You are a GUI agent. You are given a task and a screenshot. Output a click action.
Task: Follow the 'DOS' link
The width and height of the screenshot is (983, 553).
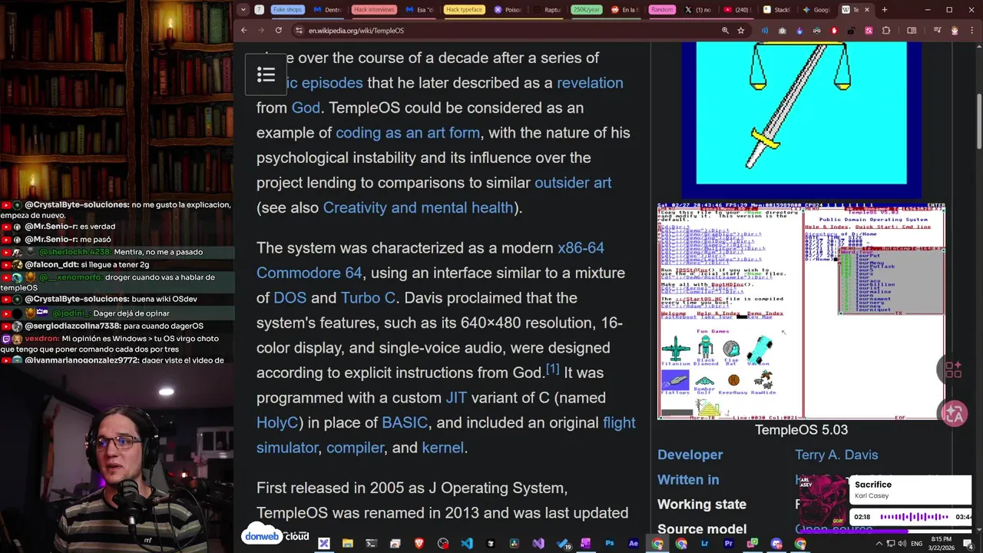coord(290,297)
